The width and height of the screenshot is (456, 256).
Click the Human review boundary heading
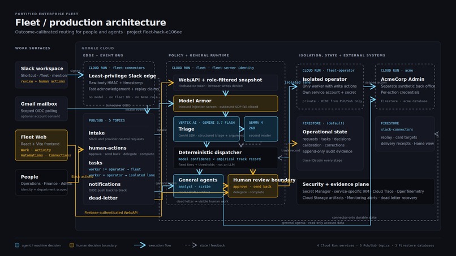coord(264,180)
